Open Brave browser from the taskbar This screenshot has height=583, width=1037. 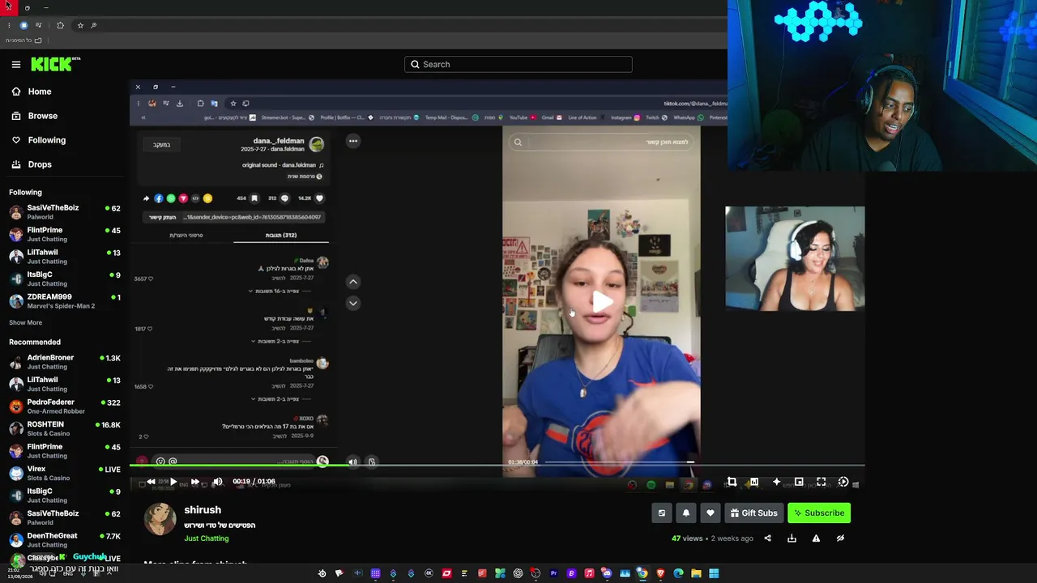point(660,573)
